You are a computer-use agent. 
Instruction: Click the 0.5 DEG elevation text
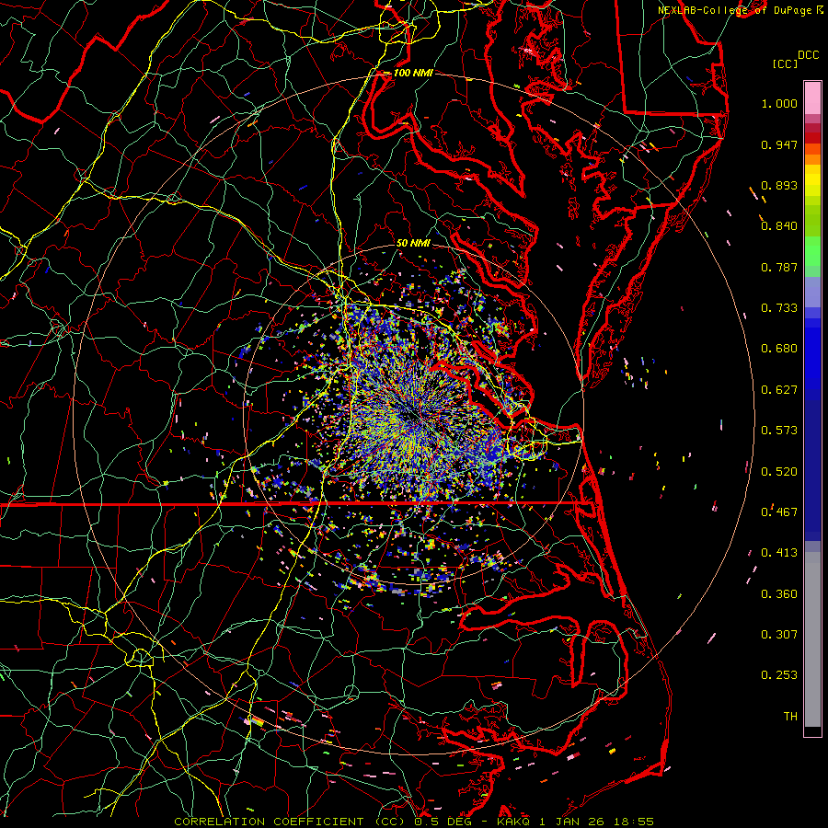(x=443, y=822)
